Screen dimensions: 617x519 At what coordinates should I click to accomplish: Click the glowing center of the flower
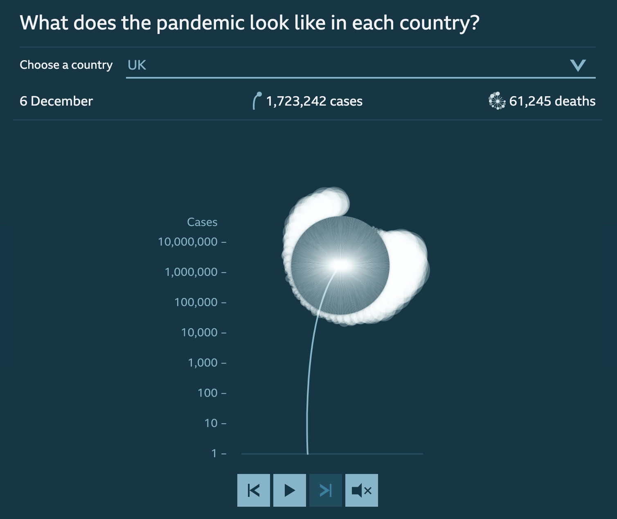(340, 265)
